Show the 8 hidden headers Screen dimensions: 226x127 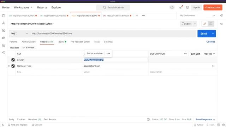[x=28, y=48]
